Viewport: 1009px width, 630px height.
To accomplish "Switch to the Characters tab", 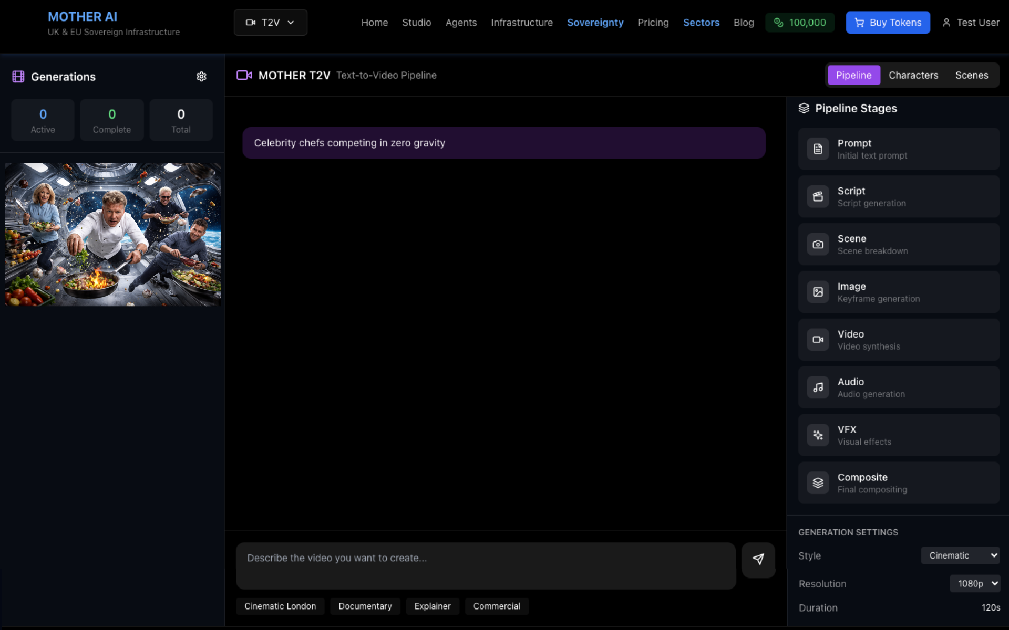I will pos(913,76).
